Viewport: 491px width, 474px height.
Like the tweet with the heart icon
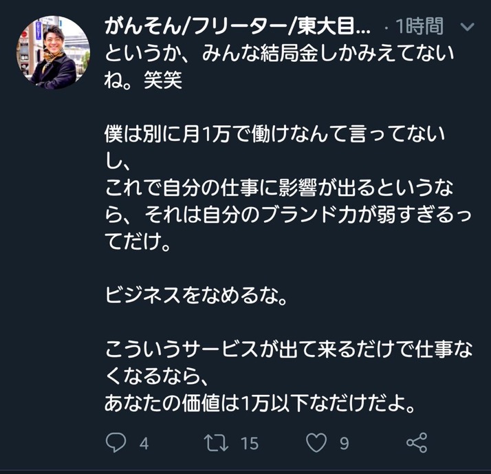(316, 442)
